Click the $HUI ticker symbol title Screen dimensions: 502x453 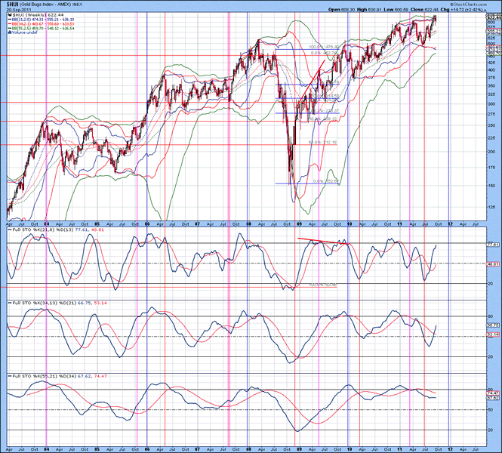(14, 5)
